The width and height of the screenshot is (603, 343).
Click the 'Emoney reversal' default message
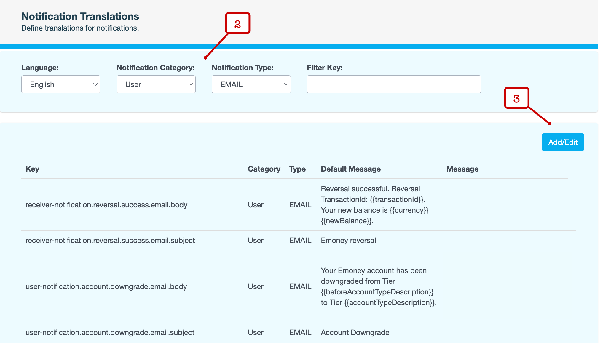[348, 241]
